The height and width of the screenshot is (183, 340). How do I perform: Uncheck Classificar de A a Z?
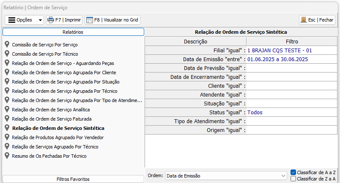tap(293, 172)
